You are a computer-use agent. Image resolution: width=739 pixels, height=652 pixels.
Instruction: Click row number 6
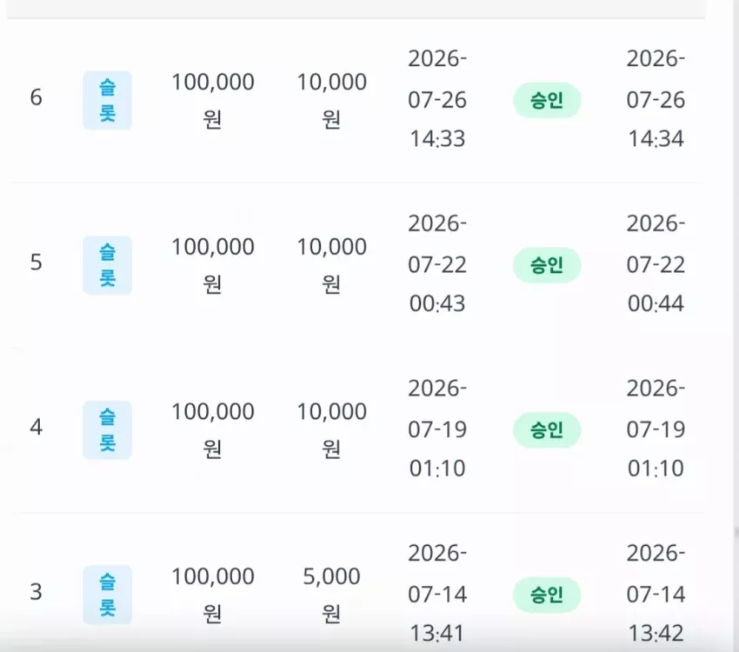pyautogui.click(x=37, y=97)
